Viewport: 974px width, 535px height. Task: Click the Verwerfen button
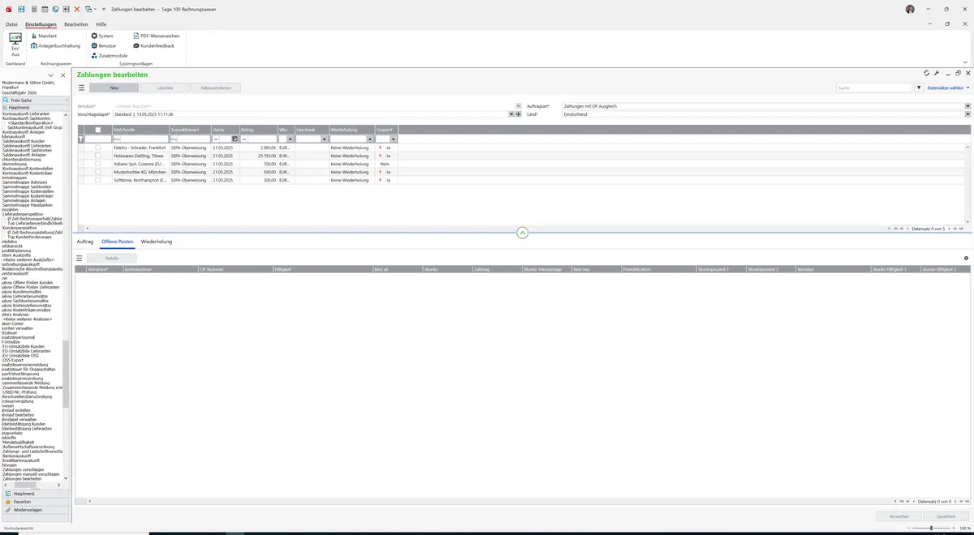pos(899,516)
